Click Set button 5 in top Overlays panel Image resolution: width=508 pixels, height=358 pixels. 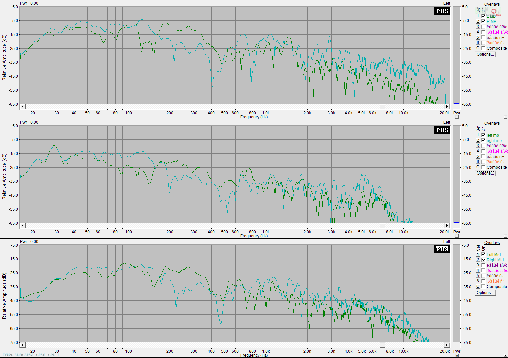click(478, 37)
